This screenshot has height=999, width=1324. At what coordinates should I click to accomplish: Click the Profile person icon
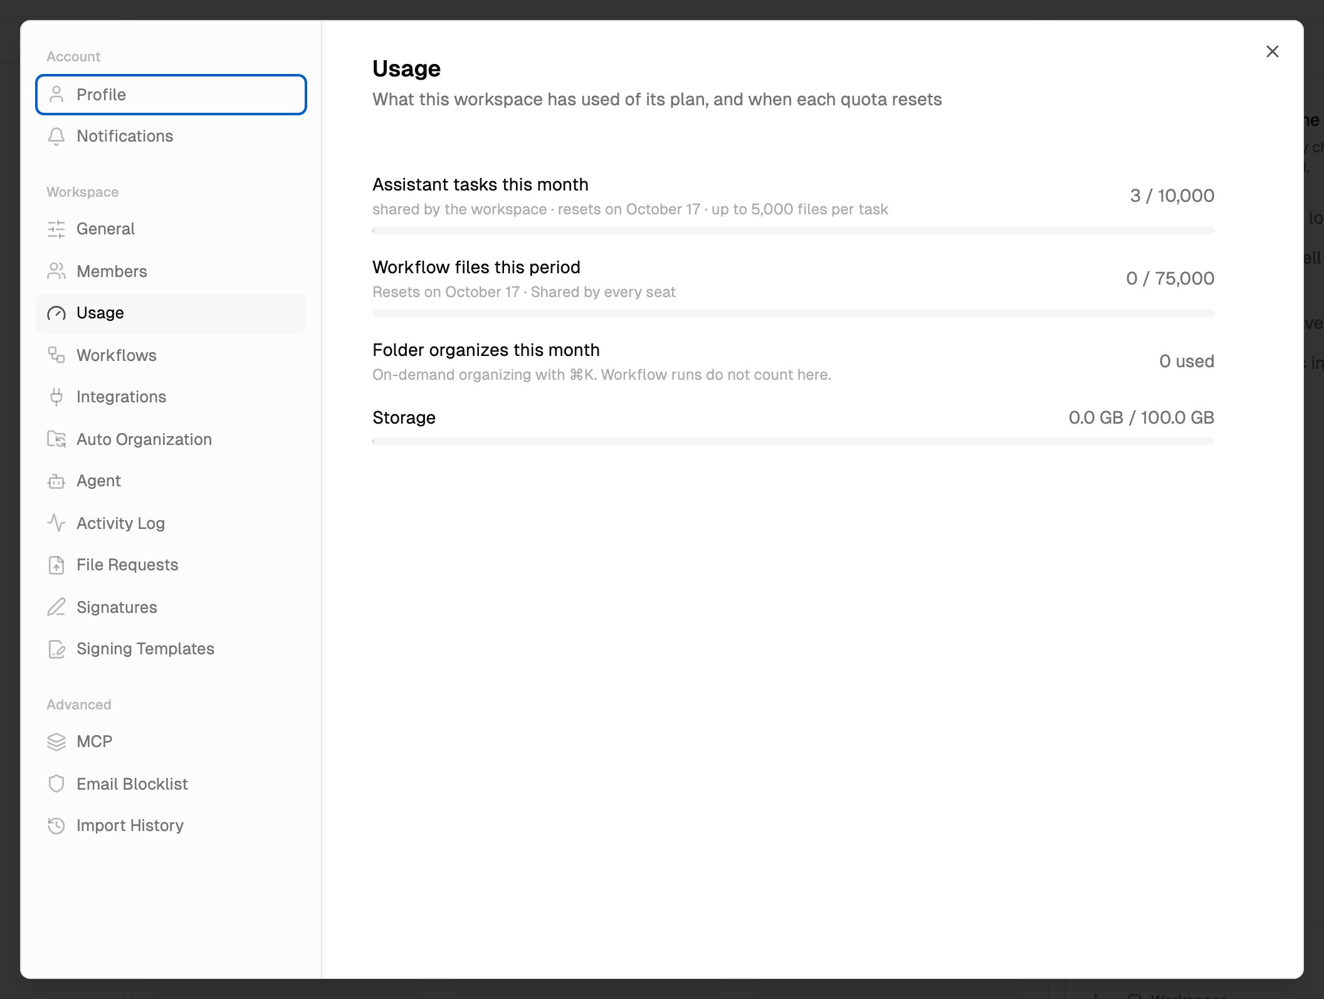tap(56, 95)
